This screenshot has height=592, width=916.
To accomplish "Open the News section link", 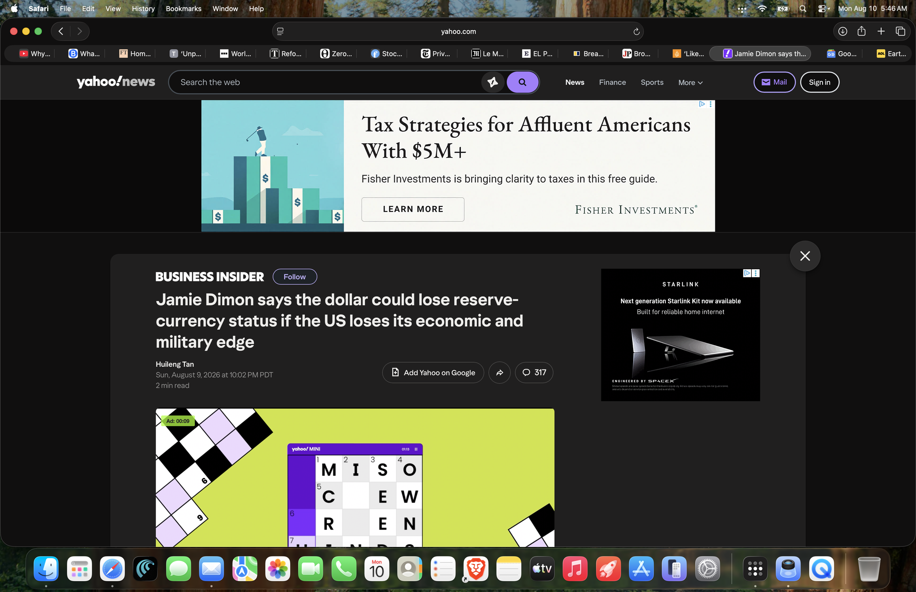I will click(x=575, y=82).
